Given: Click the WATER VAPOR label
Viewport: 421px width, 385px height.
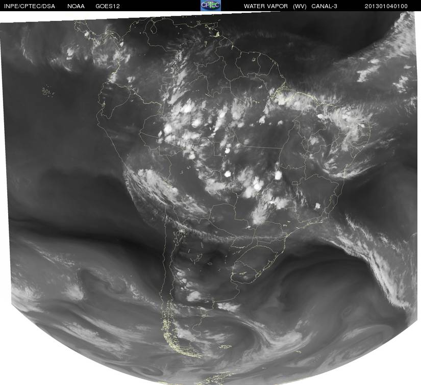Looking at the screenshot, I should pos(265,6).
